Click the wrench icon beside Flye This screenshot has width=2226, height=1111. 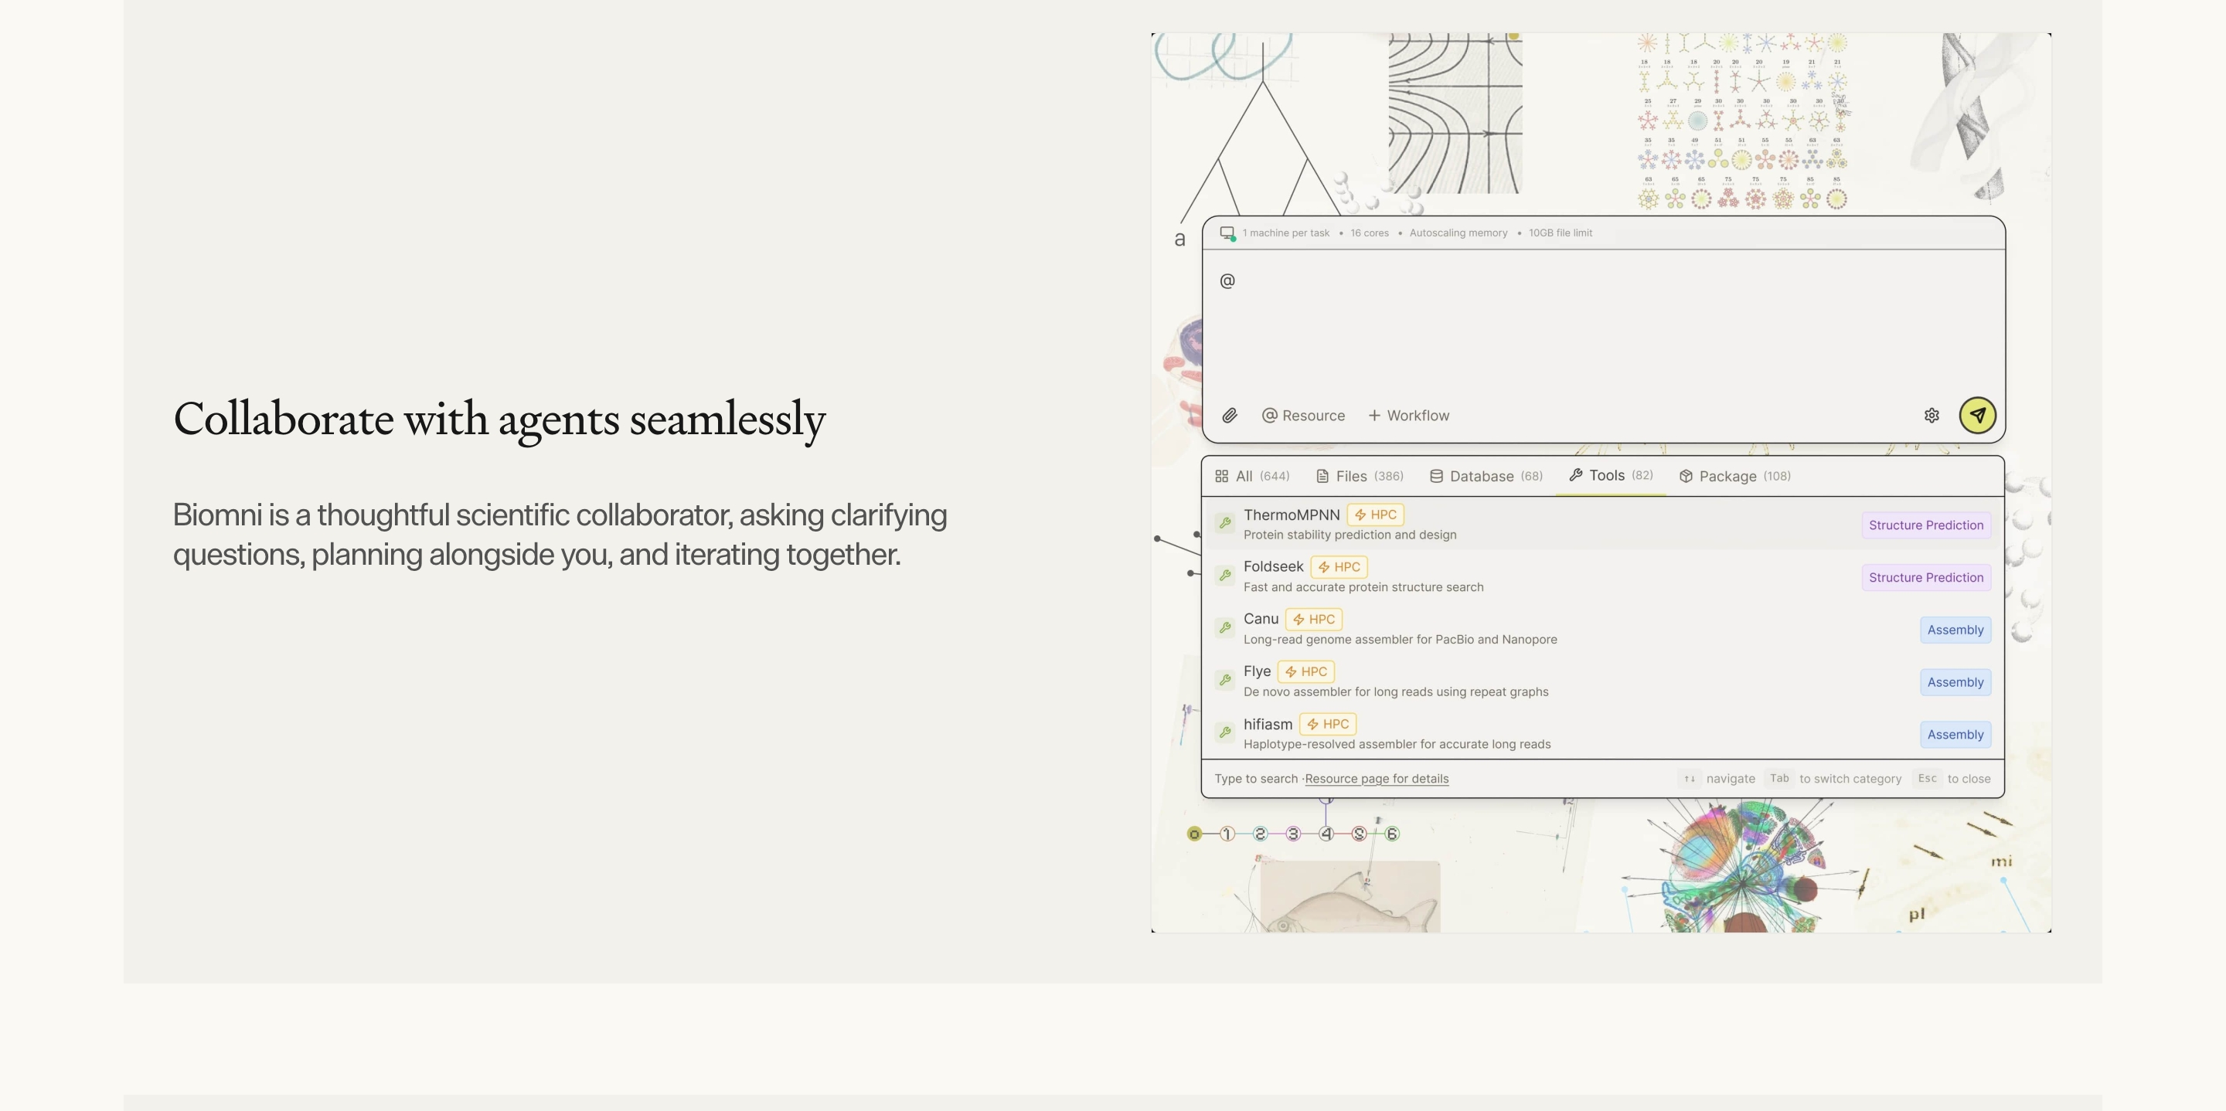(x=1225, y=680)
